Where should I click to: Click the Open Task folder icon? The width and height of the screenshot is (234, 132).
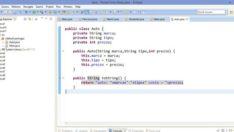coord(68,12)
